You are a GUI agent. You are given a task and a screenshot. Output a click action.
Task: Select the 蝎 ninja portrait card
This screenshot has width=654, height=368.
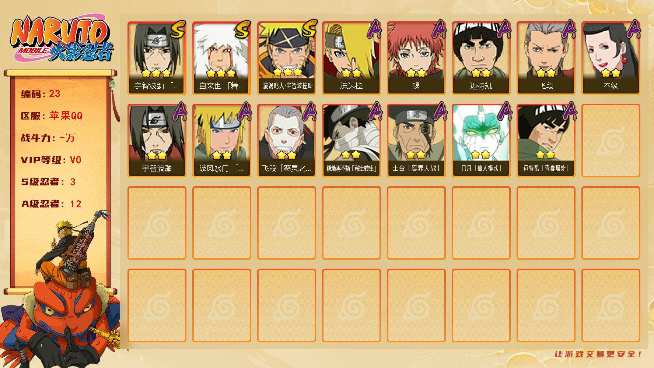point(416,58)
